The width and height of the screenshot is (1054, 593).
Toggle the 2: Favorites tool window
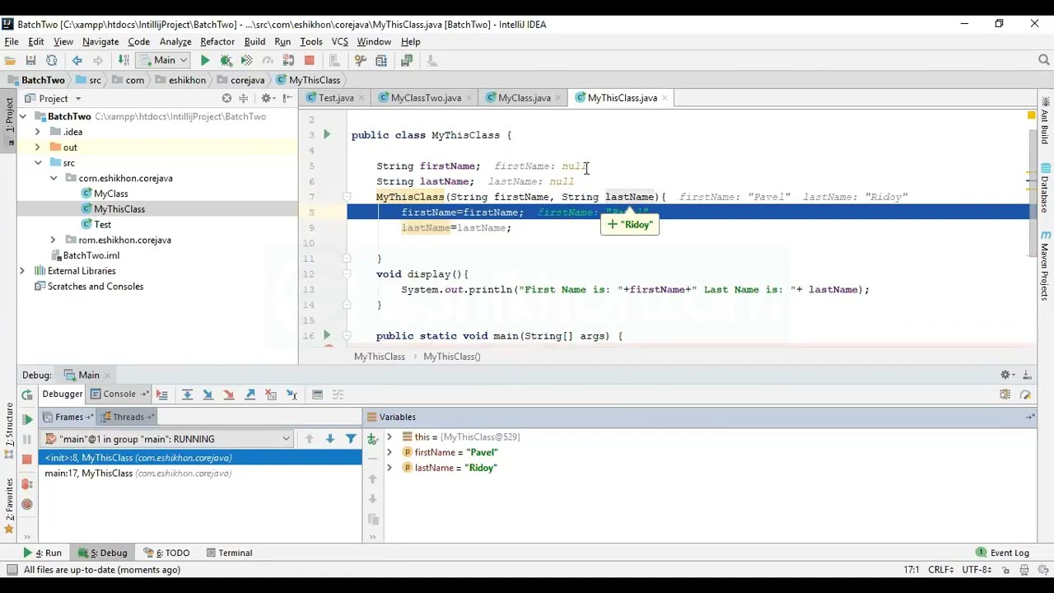click(9, 506)
